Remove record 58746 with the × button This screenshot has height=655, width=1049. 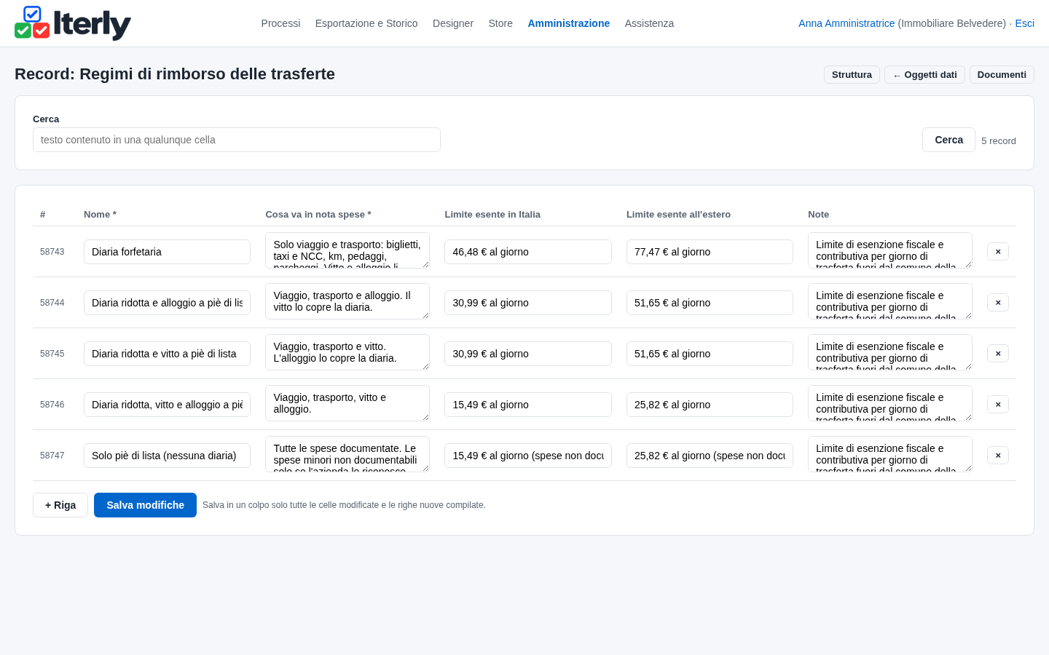(x=997, y=405)
